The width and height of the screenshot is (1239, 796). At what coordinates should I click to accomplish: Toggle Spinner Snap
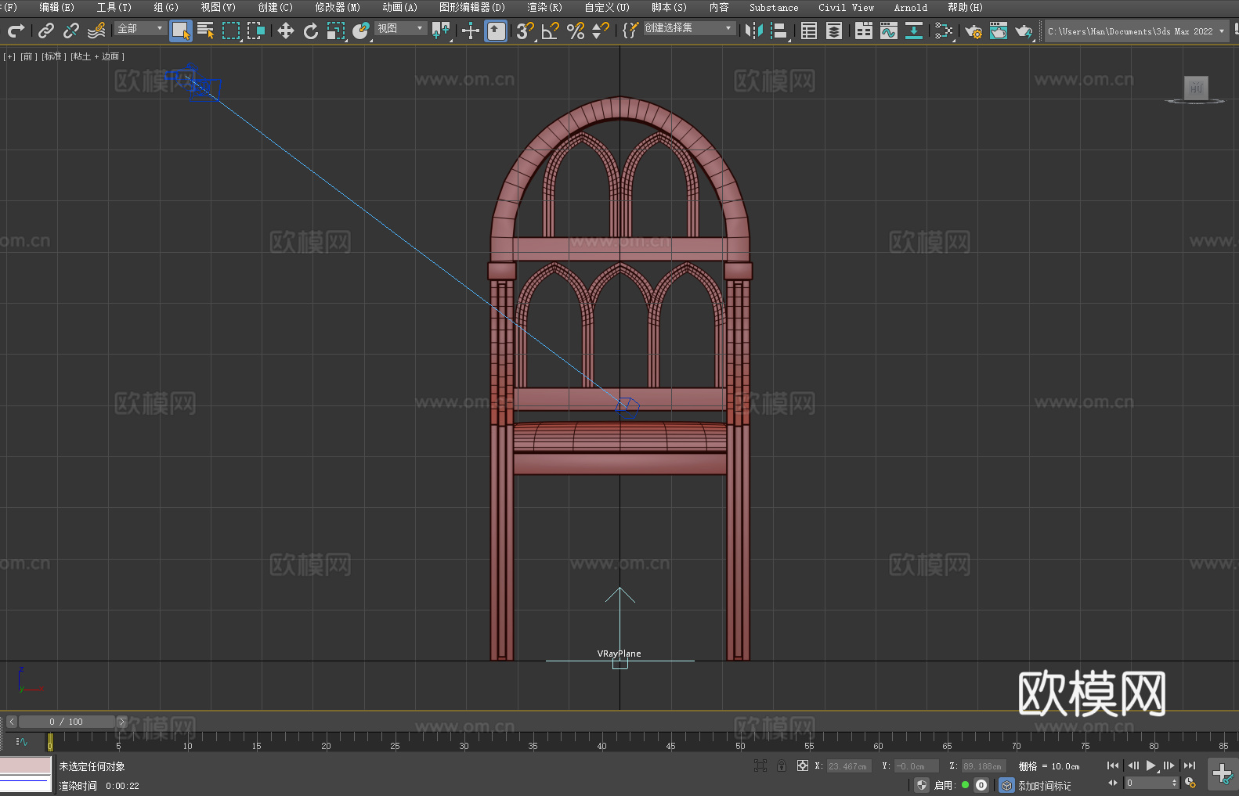(601, 31)
